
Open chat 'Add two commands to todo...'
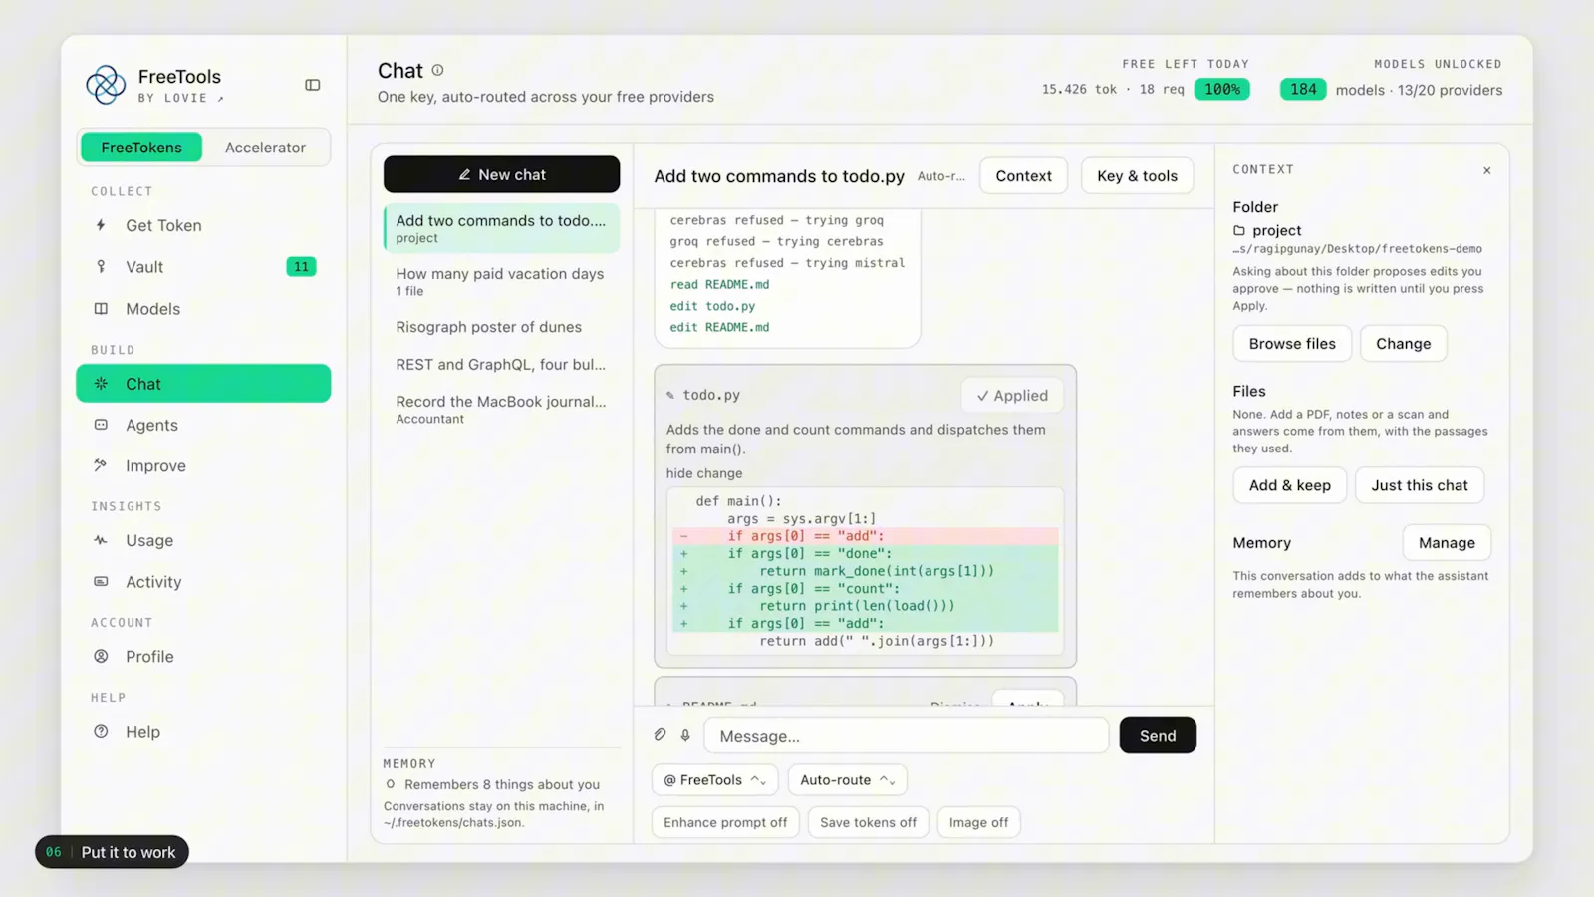tap(501, 228)
